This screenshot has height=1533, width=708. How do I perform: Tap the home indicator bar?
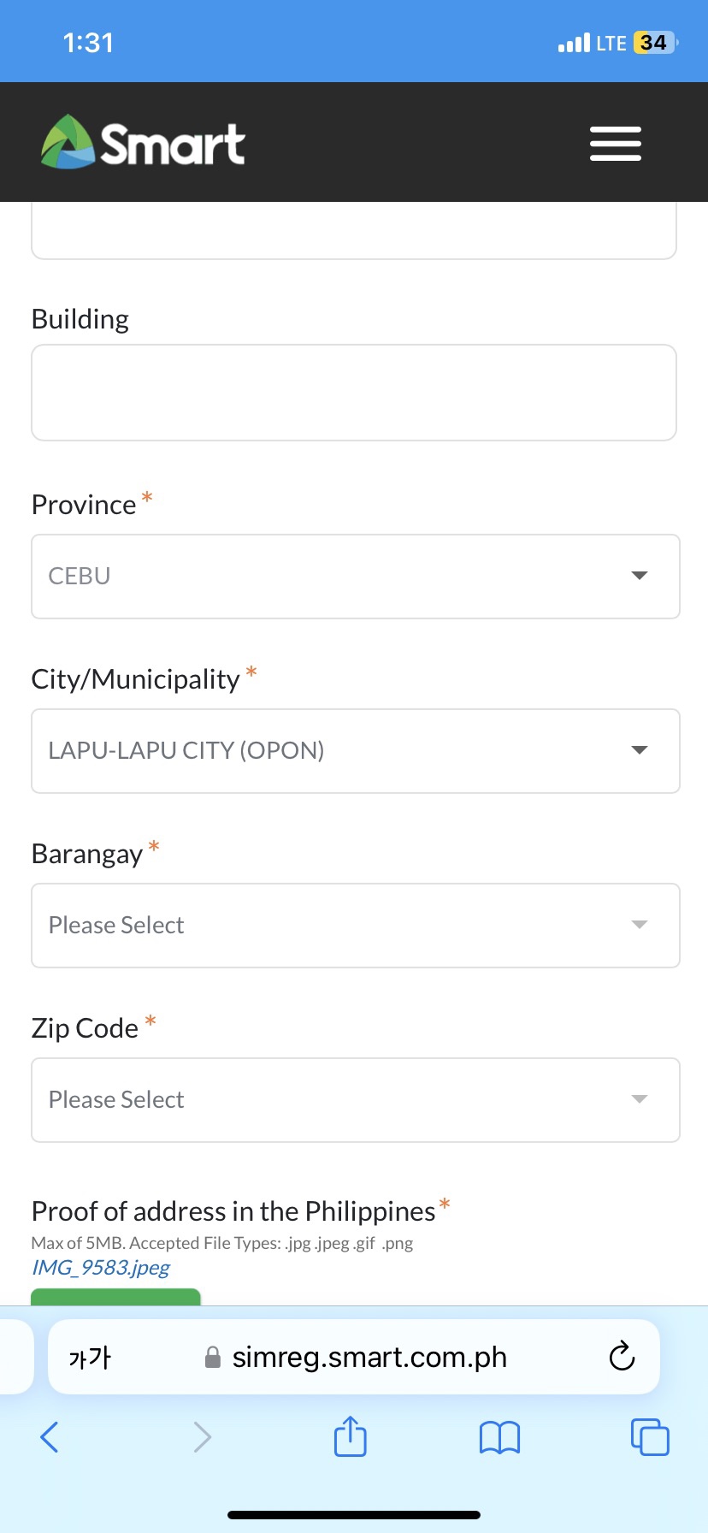click(354, 1514)
